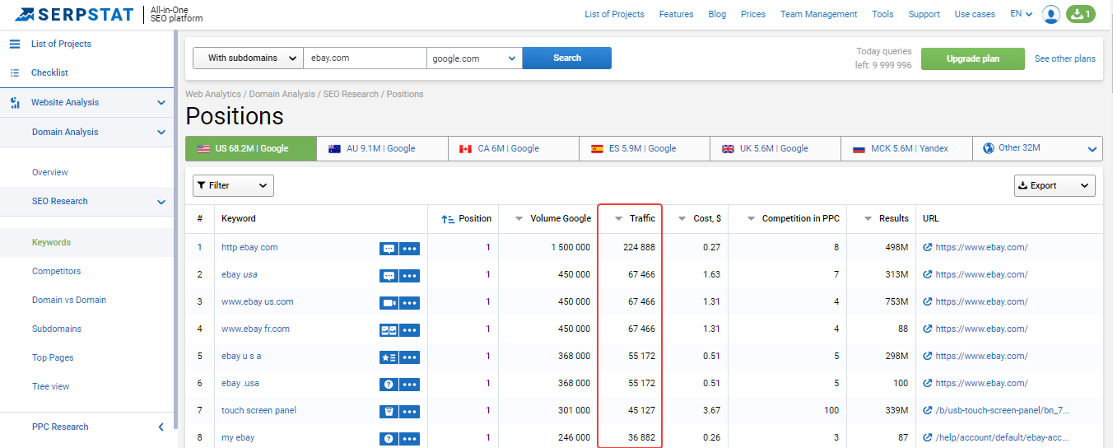Click comment feature icon for 'ebay usa' row
Screen dimensions: 1113x448
click(389, 275)
